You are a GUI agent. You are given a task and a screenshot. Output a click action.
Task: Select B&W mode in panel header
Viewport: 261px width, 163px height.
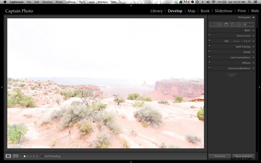coord(247,41)
